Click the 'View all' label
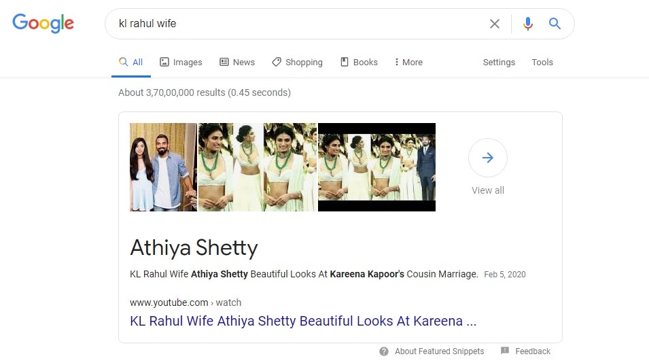The height and width of the screenshot is (363, 649). pyautogui.click(x=487, y=190)
